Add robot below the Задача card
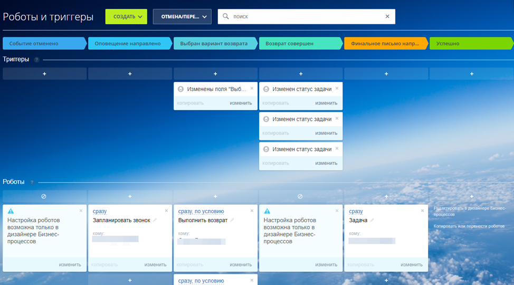 pos(386,280)
